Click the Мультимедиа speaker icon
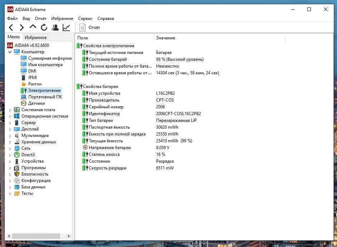Image resolution: width=337 pixels, height=247 pixels. tap(17, 135)
